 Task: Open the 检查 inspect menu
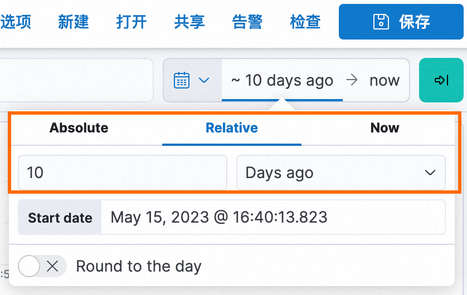[x=305, y=22]
